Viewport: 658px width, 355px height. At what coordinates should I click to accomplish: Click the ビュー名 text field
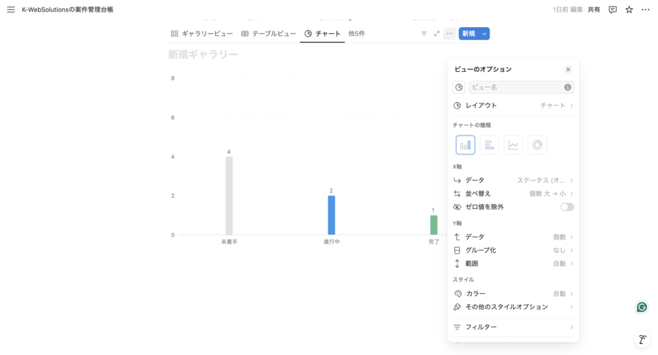pyautogui.click(x=517, y=87)
